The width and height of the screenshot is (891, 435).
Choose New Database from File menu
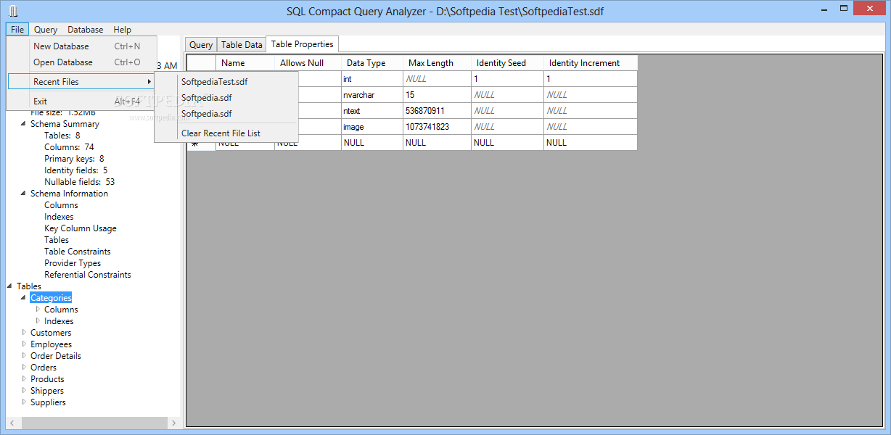coord(82,46)
